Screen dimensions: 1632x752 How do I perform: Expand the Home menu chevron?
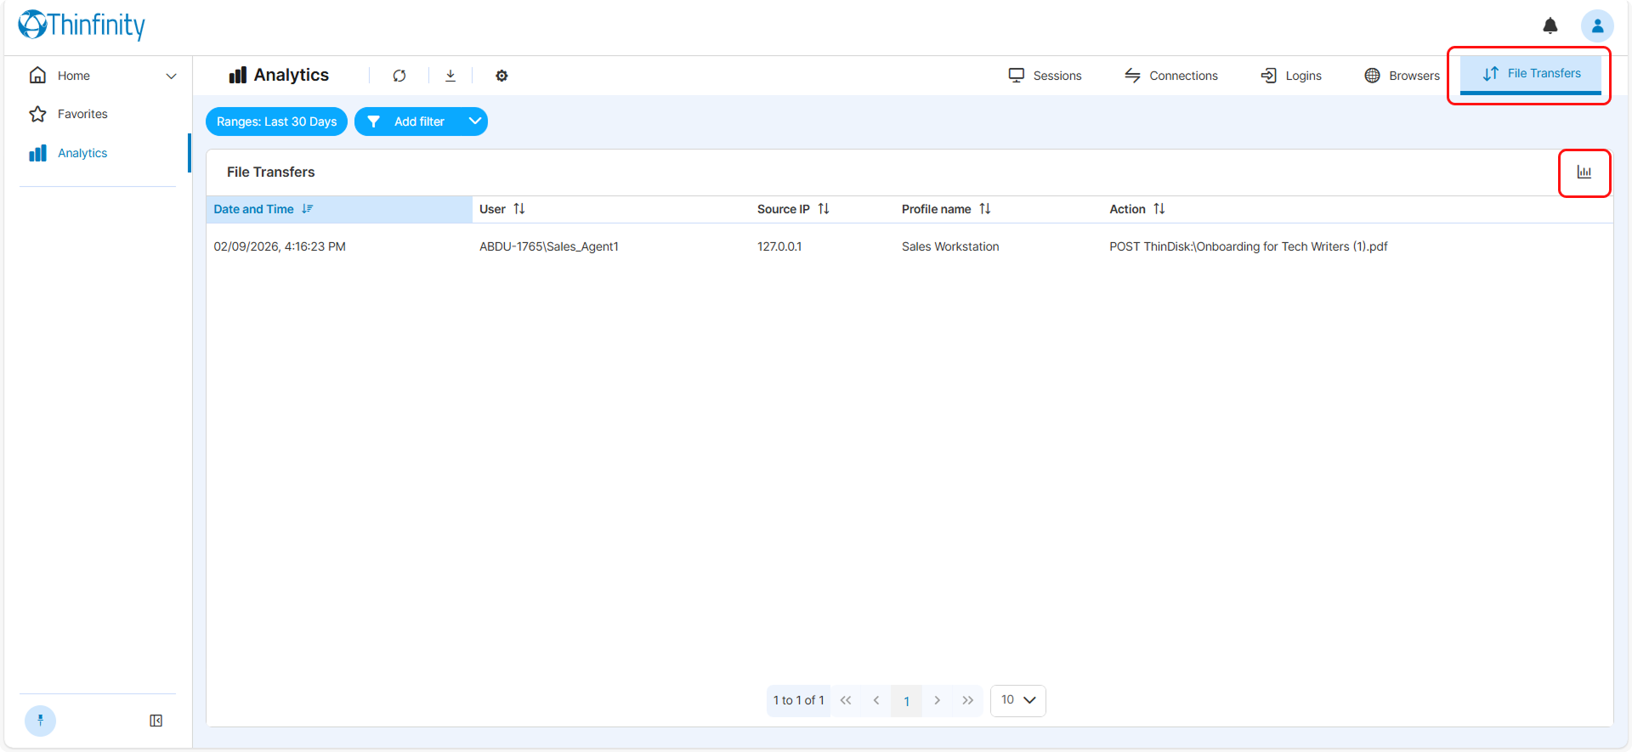pyautogui.click(x=172, y=76)
